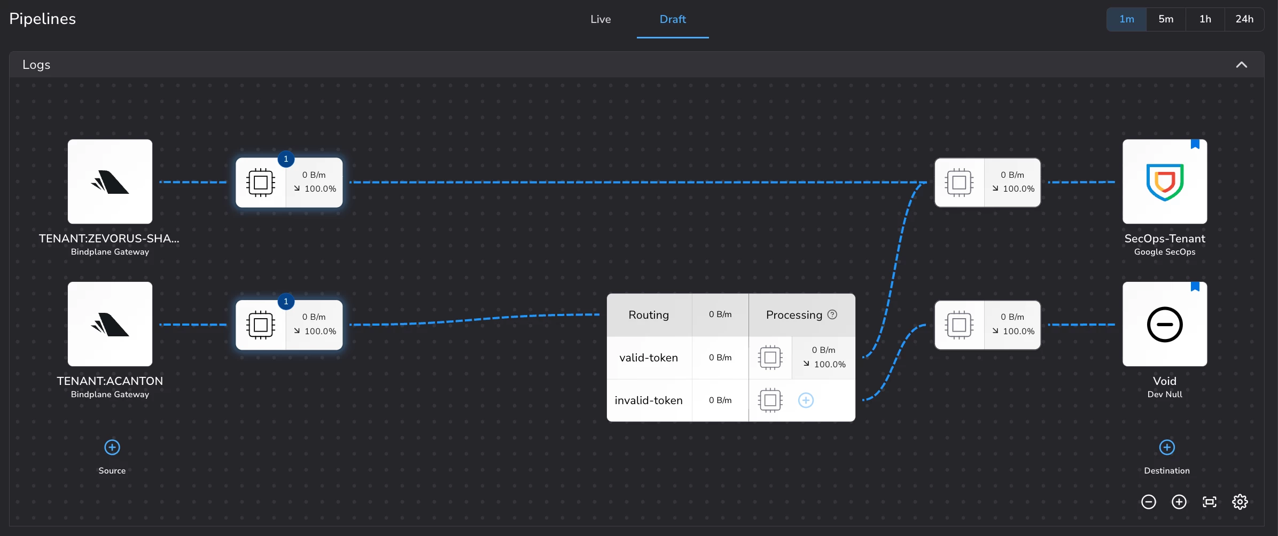Viewport: 1278px width, 536px height.
Task: Set time range to 1m
Action: pyautogui.click(x=1127, y=19)
